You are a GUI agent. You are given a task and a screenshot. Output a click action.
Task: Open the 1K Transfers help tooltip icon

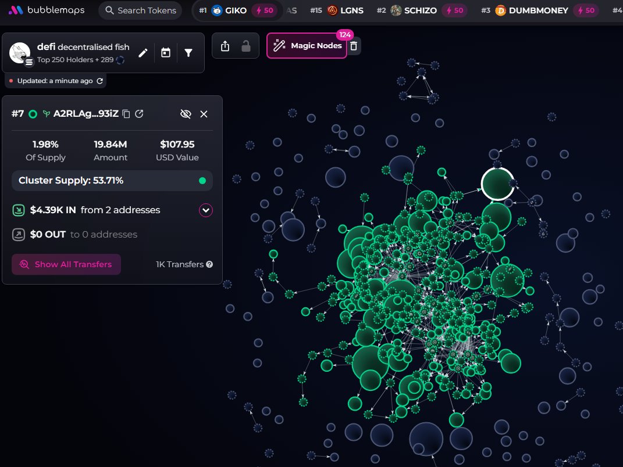pos(209,264)
